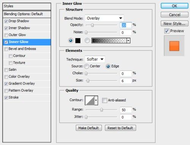Expand the Technique Softer dropdown
190x145 pixels.
pos(95,59)
